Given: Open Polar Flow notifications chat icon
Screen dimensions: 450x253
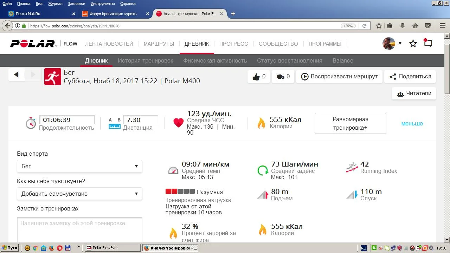Looking at the screenshot, I should pos(428,43).
